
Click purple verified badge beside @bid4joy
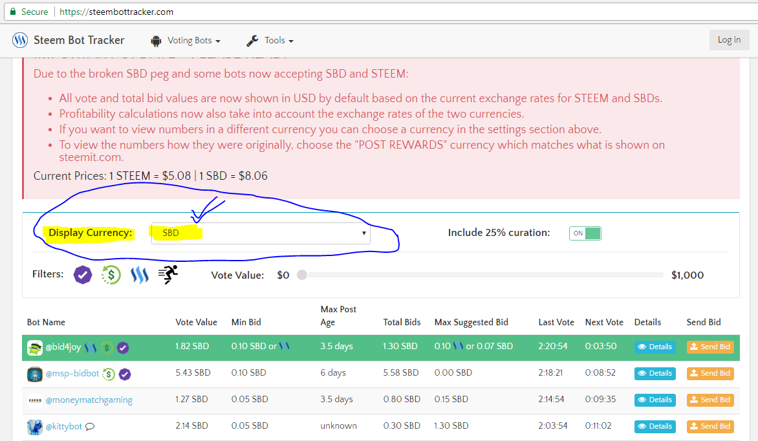point(123,348)
